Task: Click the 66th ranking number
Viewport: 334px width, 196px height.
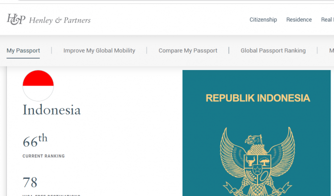Action: click(x=35, y=141)
